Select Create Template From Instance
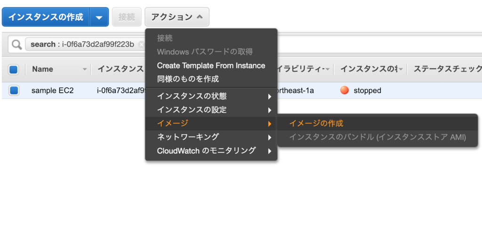Image resolution: width=482 pixels, height=227 pixels. pos(211,66)
